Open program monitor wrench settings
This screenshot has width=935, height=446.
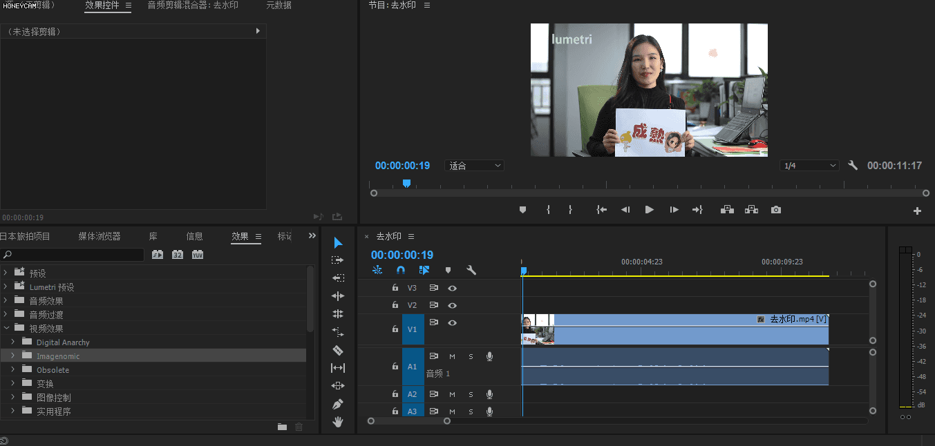point(853,166)
